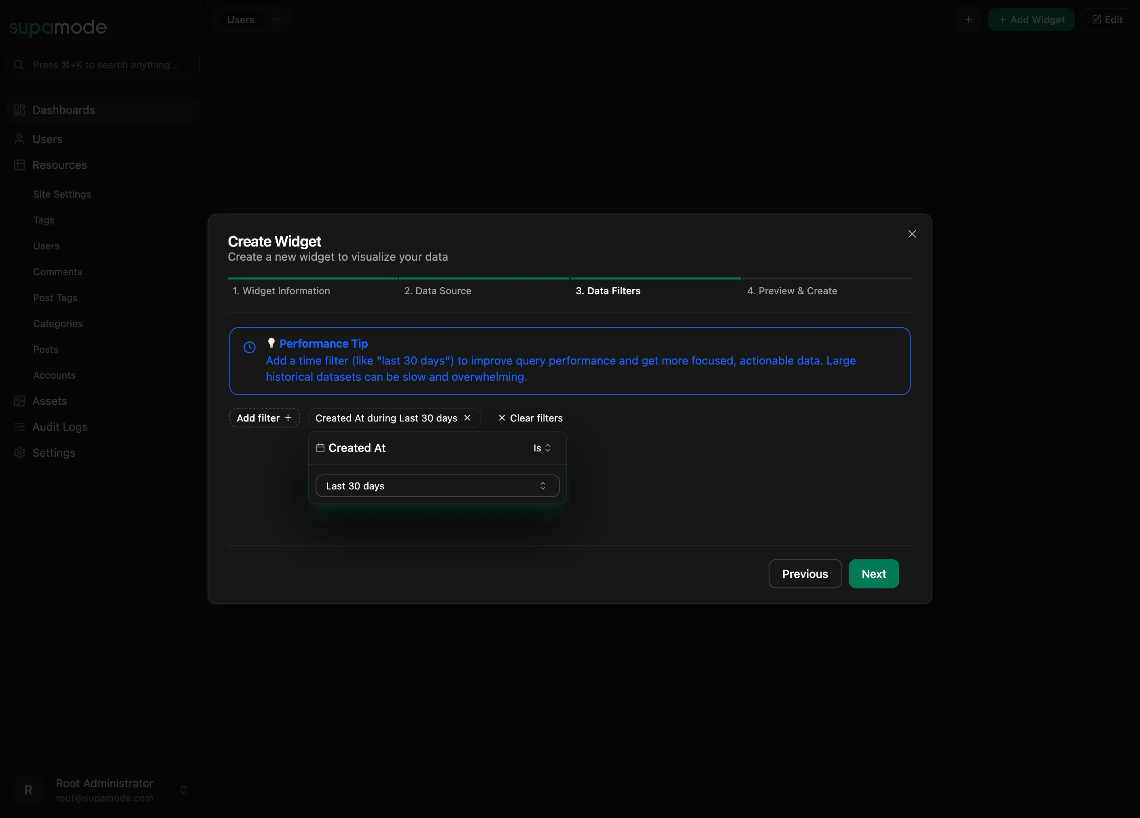Image resolution: width=1140 pixels, height=818 pixels.
Task: Click the search input field
Action: (102, 64)
